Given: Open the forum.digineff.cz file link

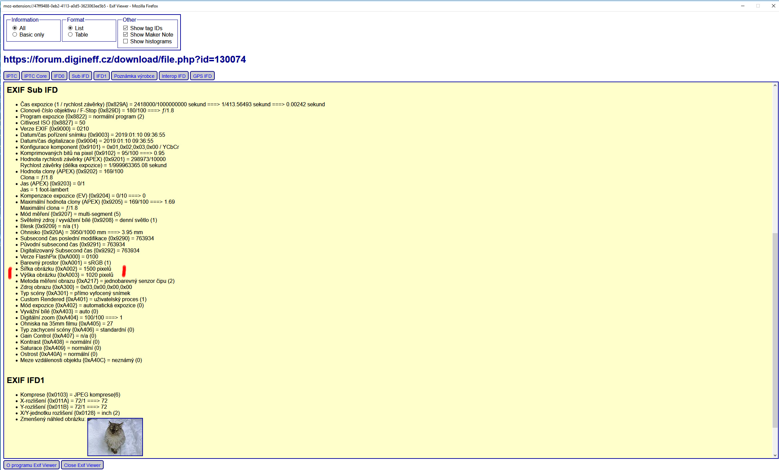Looking at the screenshot, I should [x=125, y=60].
